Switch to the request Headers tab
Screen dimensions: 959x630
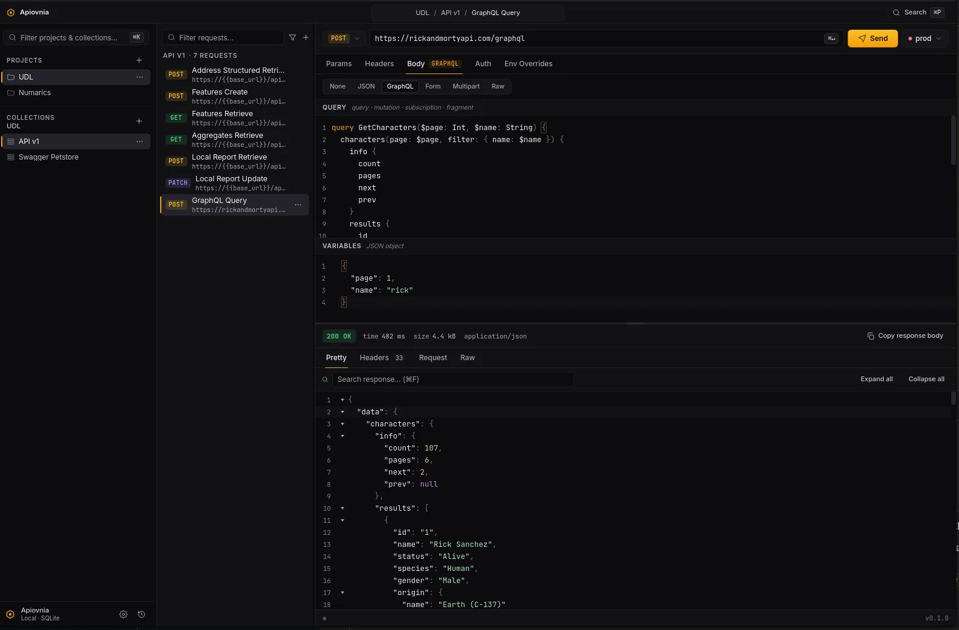click(x=379, y=64)
